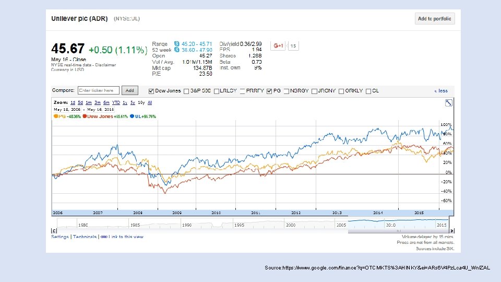Click the G+1 share icon

click(x=278, y=46)
